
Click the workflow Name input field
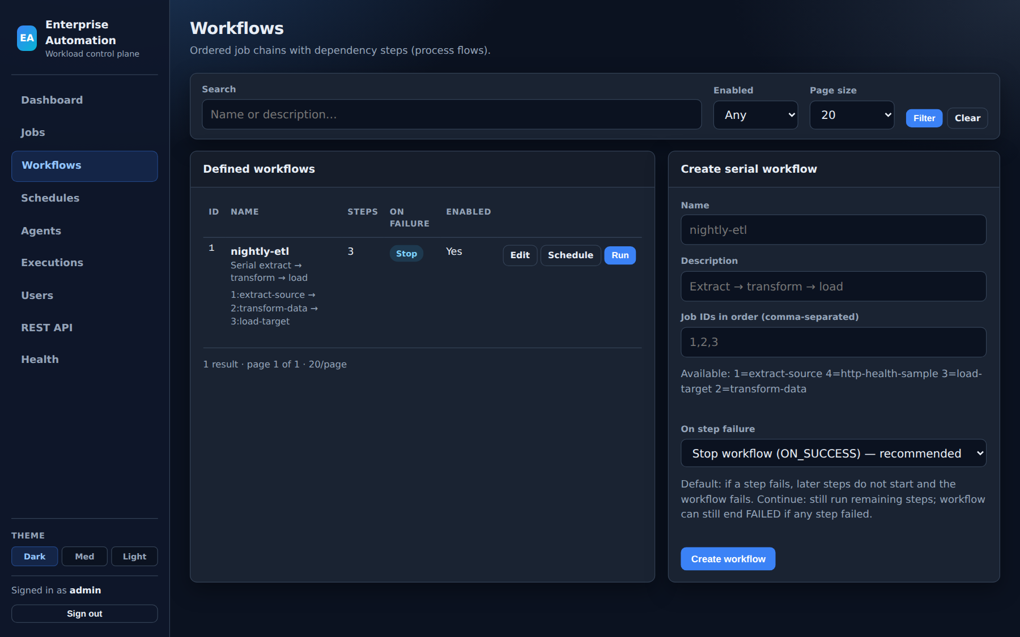(833, 230)
